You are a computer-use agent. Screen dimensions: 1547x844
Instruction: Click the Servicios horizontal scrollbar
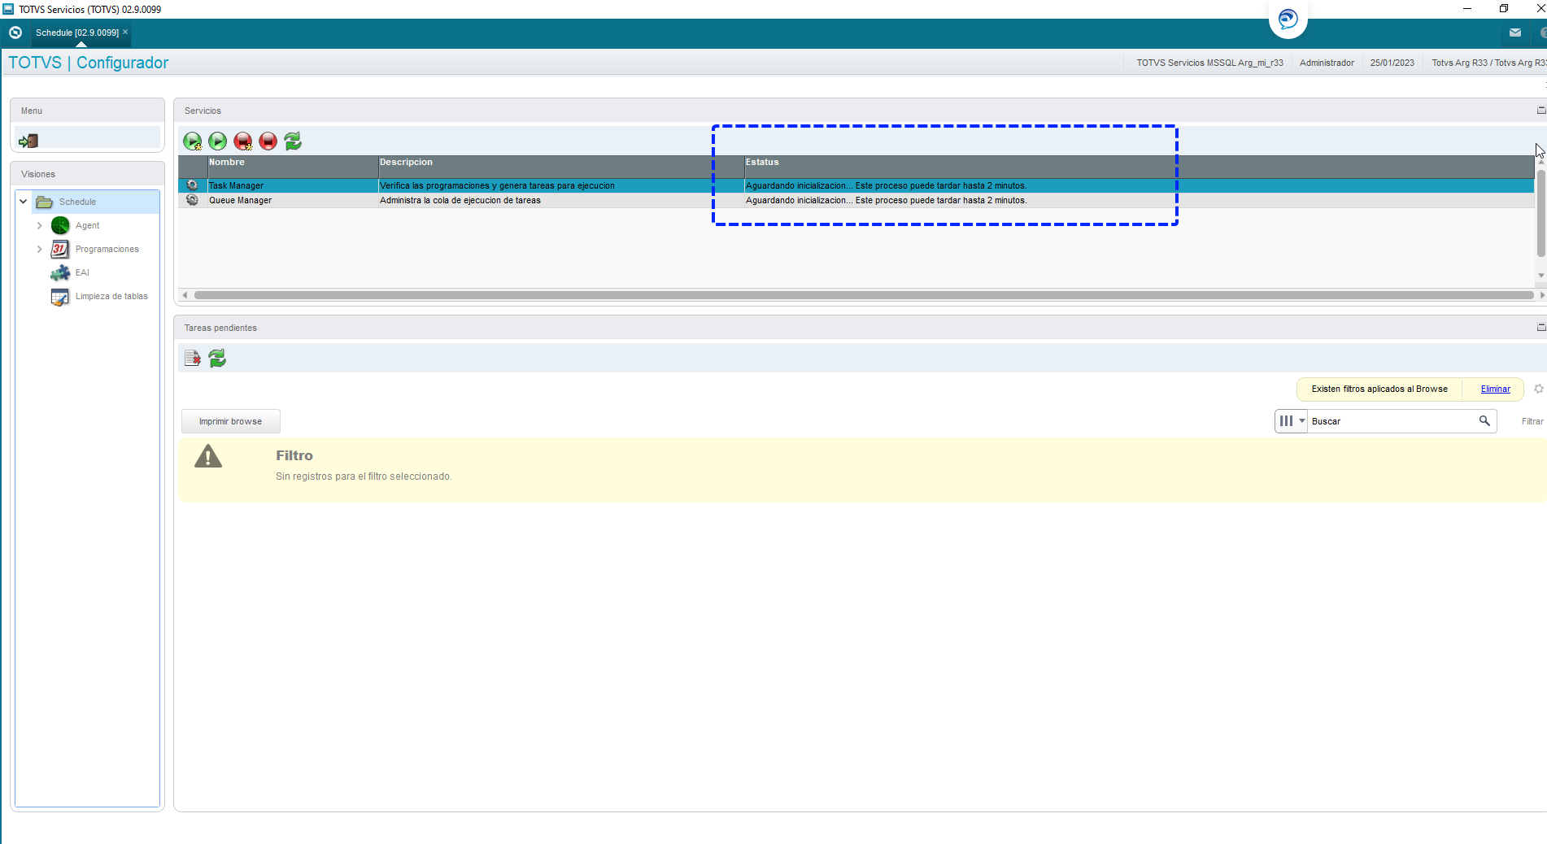(x=864, y=295)
